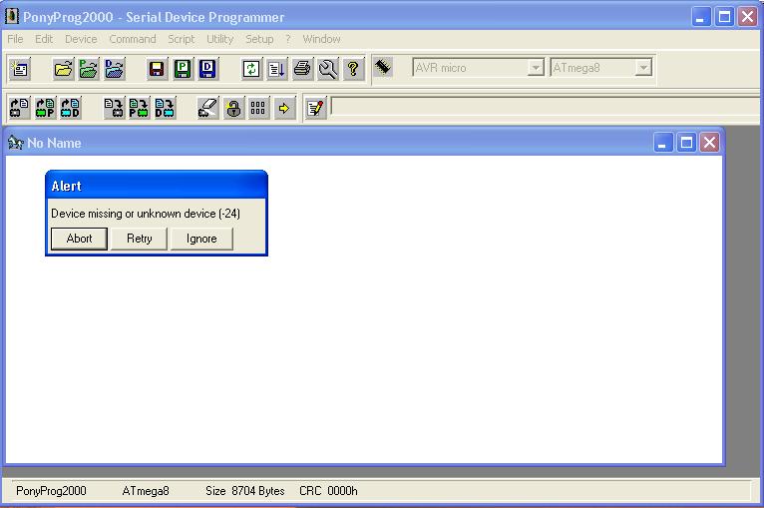Open the Device menu
This screenshot has width=764, height=508.
tap(81, 39)
